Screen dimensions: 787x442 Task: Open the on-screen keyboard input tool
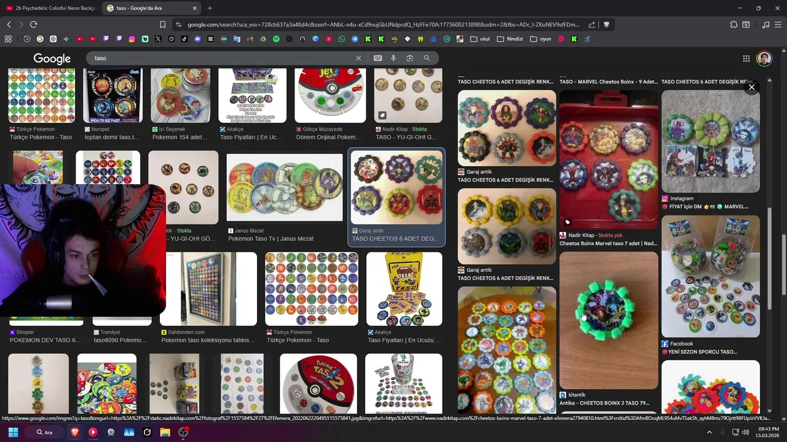coord(378,58)
